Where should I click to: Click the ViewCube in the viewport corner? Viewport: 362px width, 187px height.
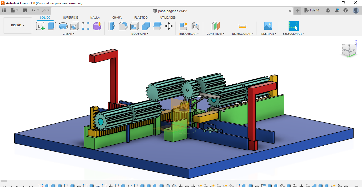point(348,50)
